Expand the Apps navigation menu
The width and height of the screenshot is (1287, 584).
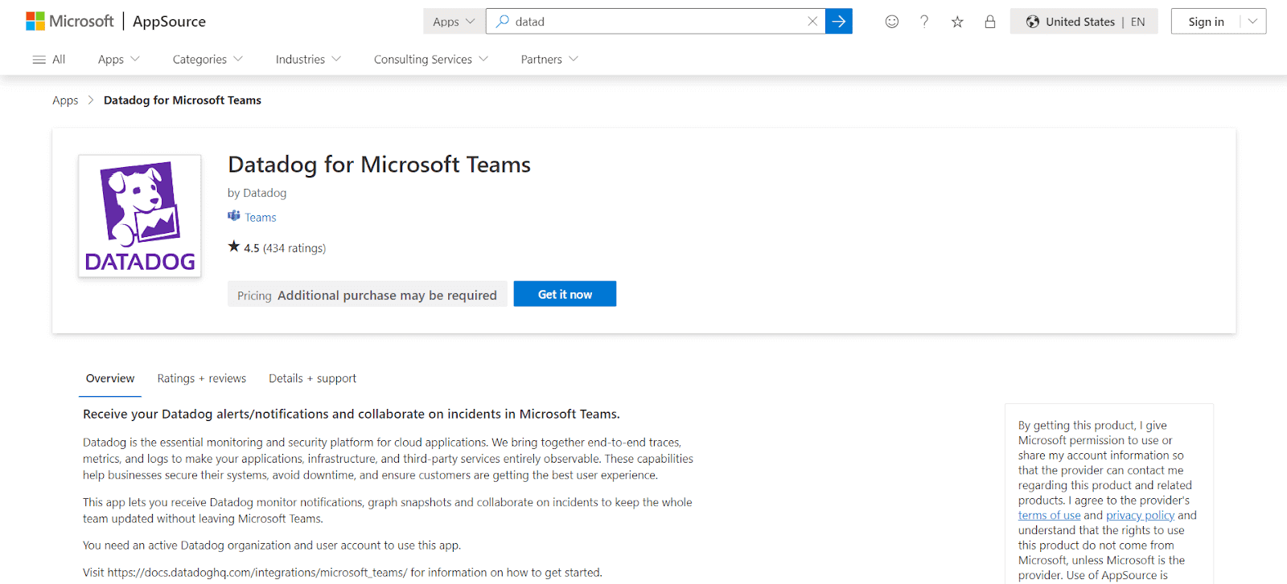[118, 59]
